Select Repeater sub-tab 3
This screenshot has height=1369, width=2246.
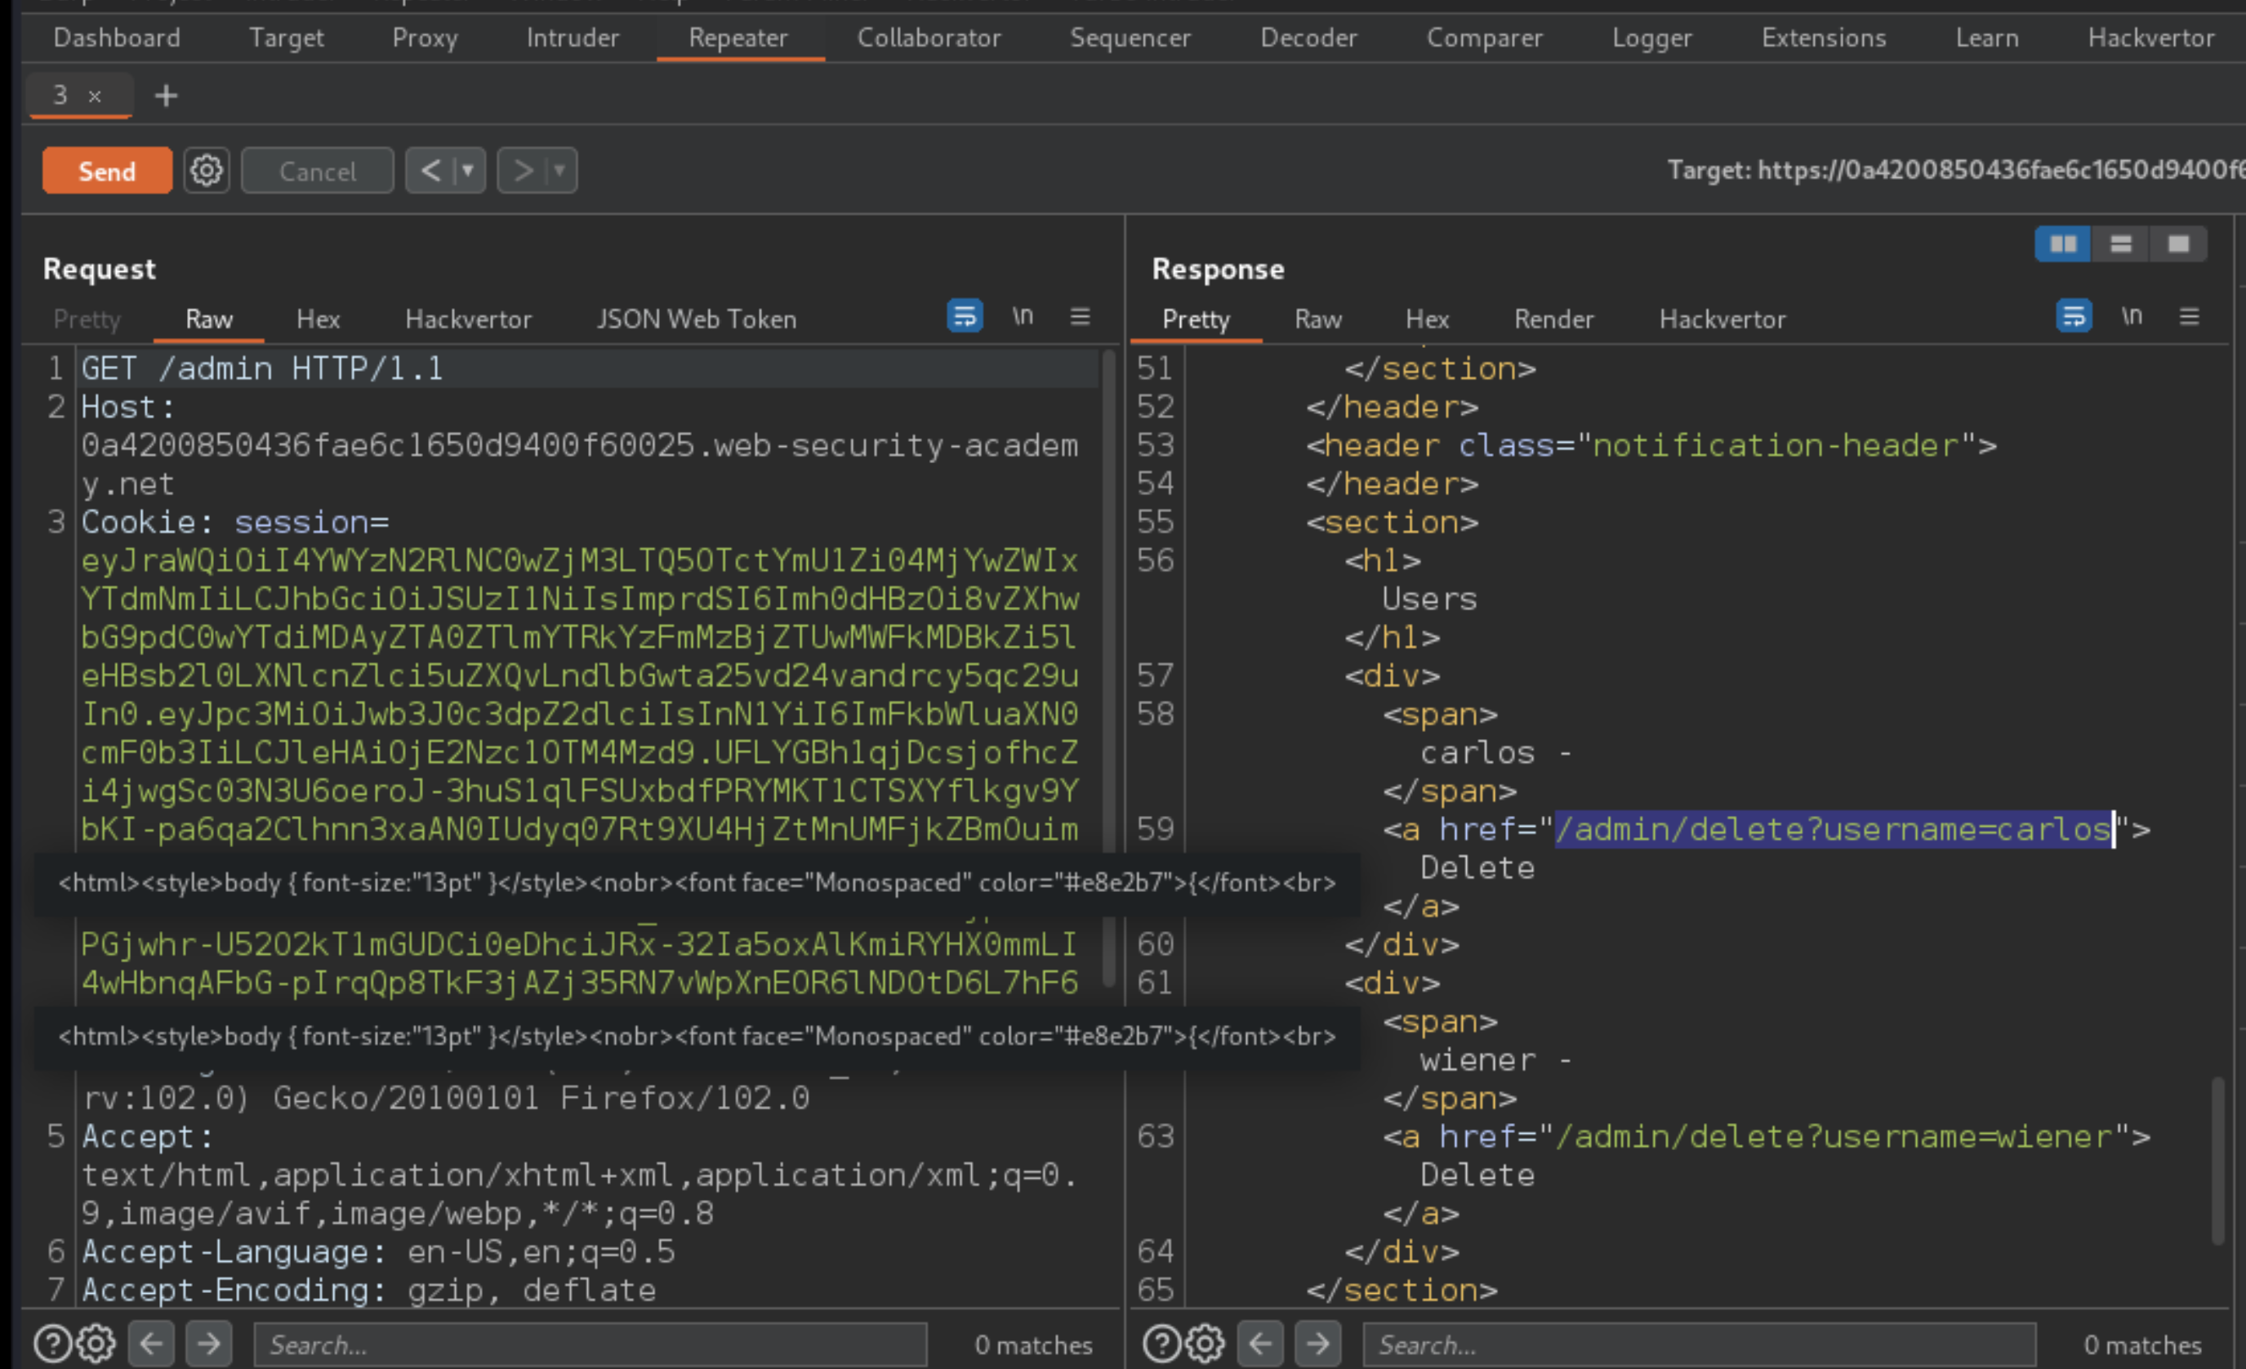pos(60,95)
